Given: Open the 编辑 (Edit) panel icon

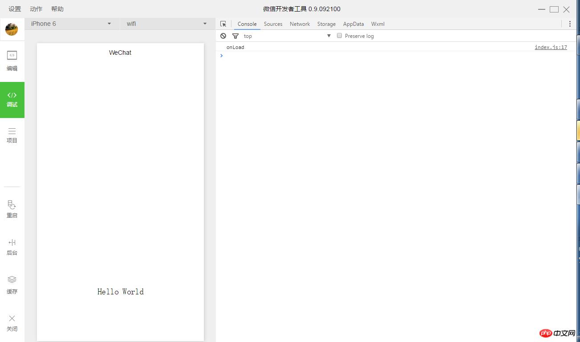Looking at the screenshot, I should pos(12,55).
